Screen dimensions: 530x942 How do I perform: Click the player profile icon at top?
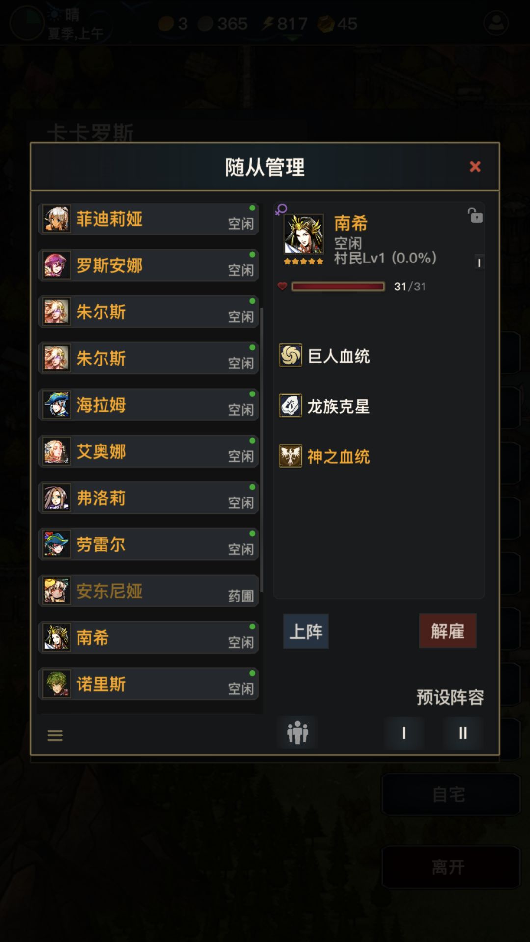point(496,23)
